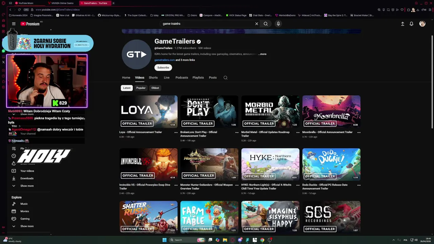Open the account avatar menu

coord(422,24)
